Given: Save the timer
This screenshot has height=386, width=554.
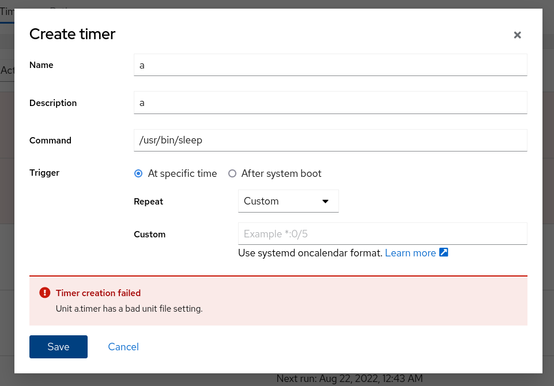Looking at the screenshot, I should pos(58,347).
